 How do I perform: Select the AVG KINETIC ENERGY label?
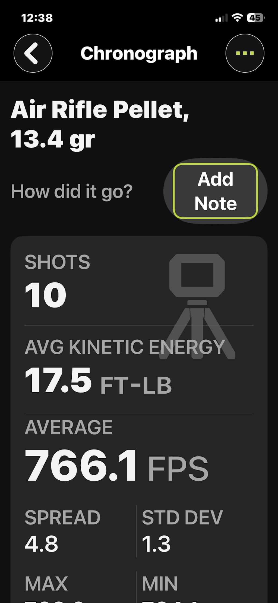click(125, 347)
